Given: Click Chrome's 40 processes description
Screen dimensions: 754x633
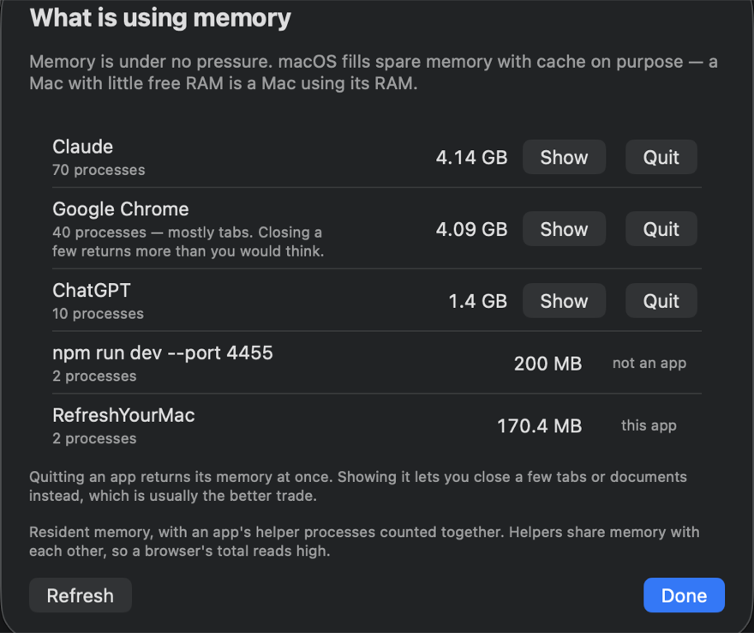Looking at the screenshot, I should pos(188,242).
